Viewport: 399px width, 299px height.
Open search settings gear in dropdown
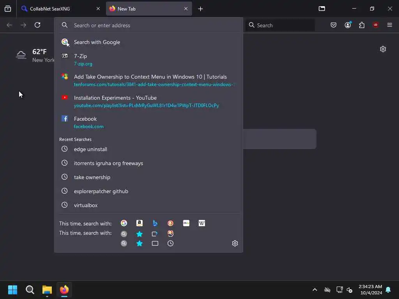(x=235, y=243)
